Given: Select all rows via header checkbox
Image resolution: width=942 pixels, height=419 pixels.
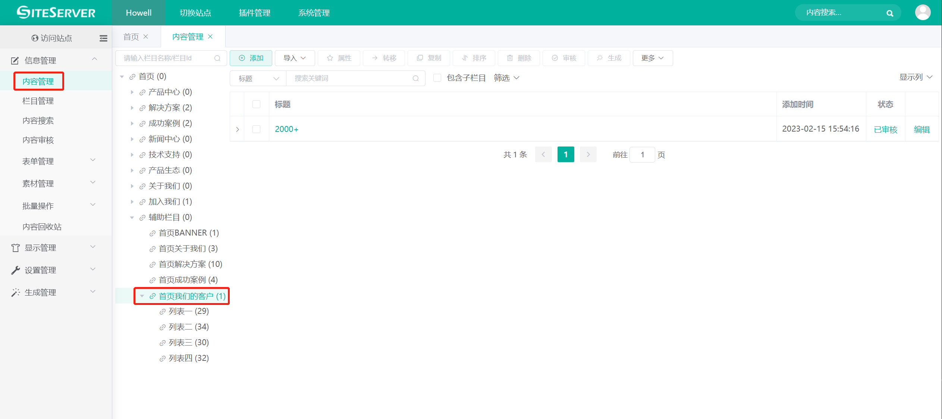Looking at the screenshot, I should click(x=256, y=104).
